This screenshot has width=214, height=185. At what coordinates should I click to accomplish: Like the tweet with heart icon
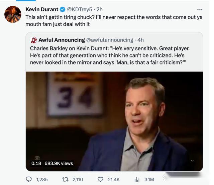tap(100, 179)
